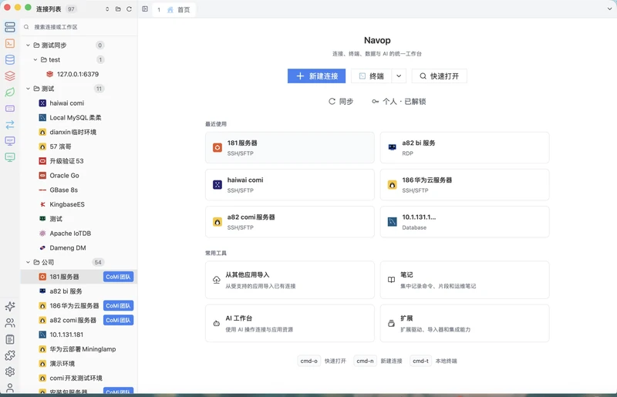This screenshot has height=397, width=617.
Task: Select dianxin 临时环境 connection
Action: pyautogui.click(x=79, y=132)
